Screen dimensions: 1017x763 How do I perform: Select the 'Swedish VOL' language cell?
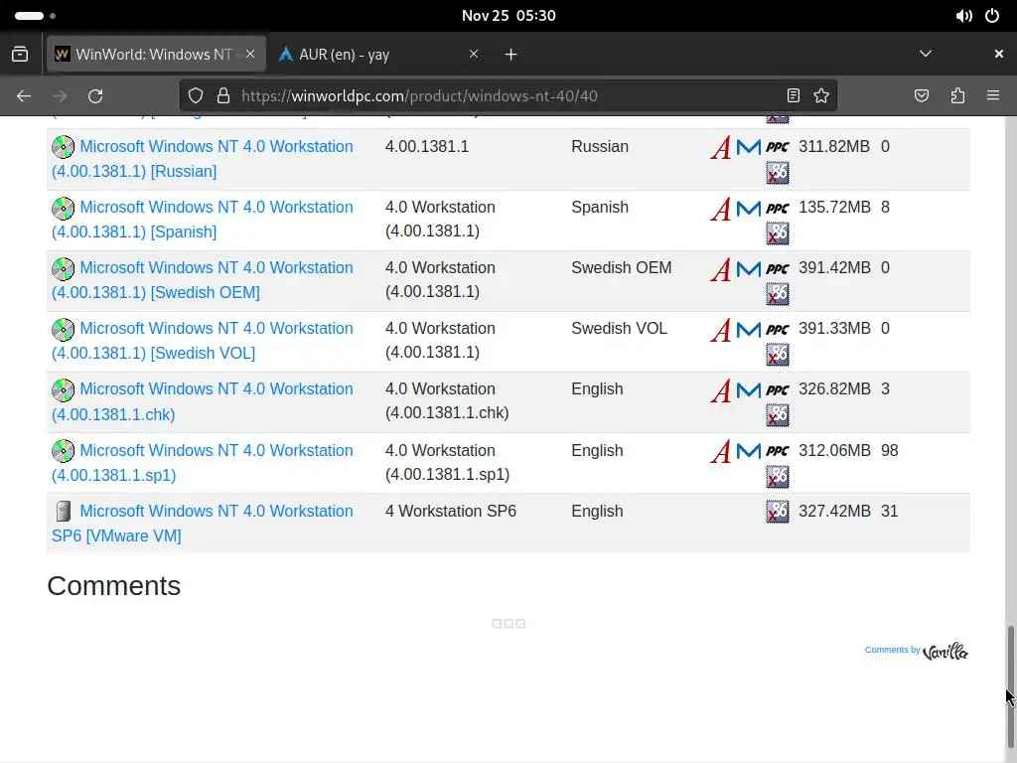(x=619, y=329)
